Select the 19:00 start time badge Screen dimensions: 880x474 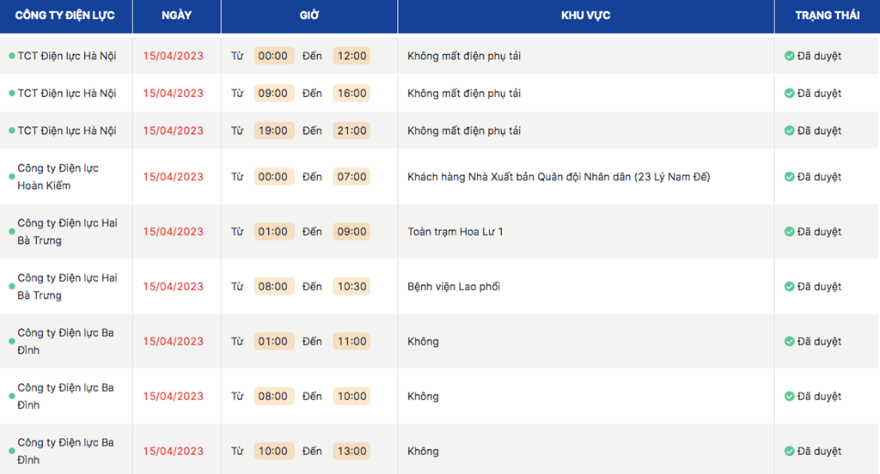tap(273, 131)
